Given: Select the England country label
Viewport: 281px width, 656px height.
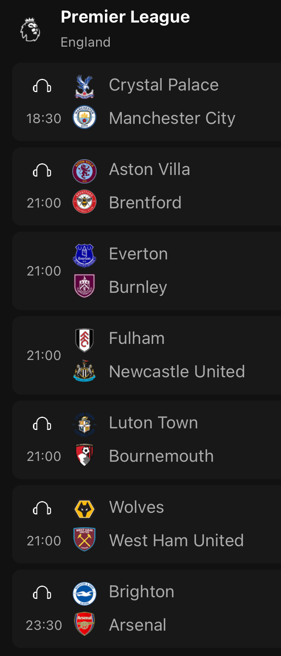Looking at the screenshot, I should (86, 42).
